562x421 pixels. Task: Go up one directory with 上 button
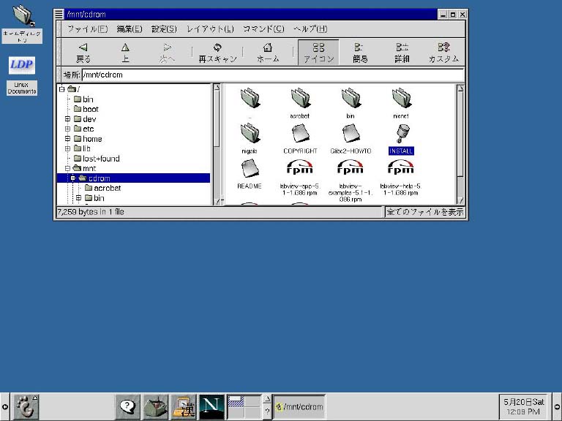pyautogui.click(x=125, y=52)
